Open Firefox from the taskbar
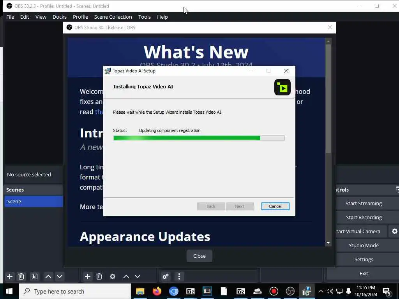The height and width of the screenshot is (299, 399). point(157,291)
